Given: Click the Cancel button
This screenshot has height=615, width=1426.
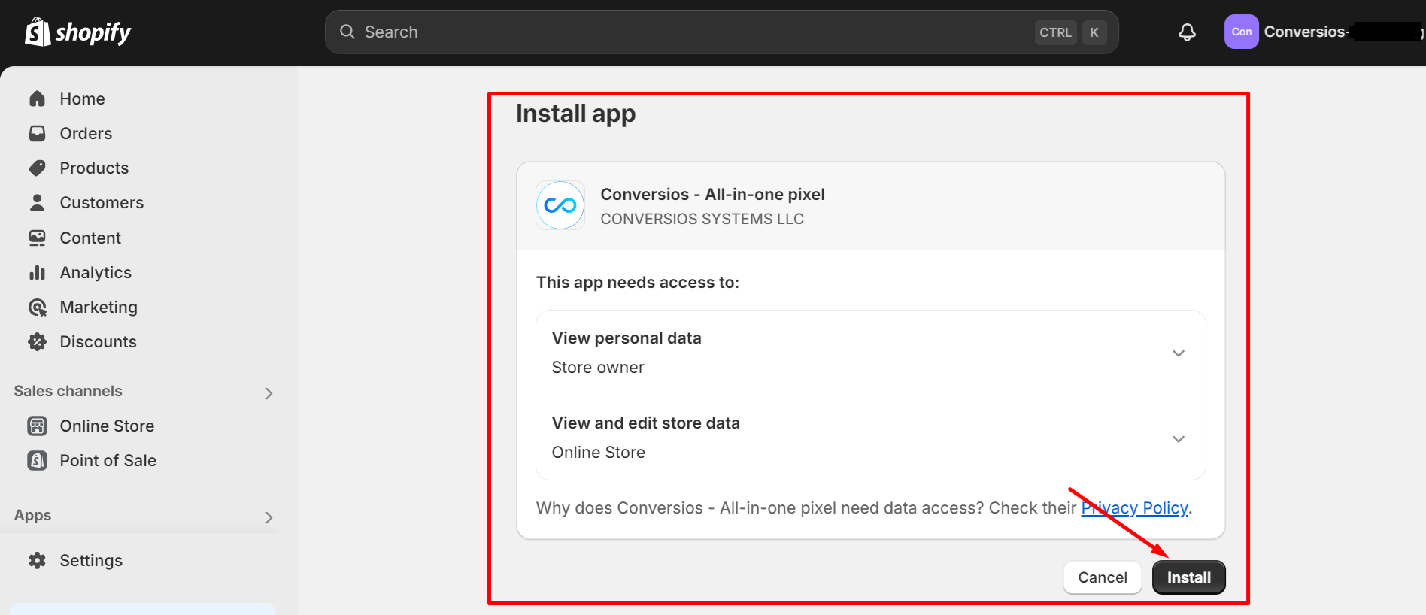Looking at the screenshot, I should coord(1102,577).
